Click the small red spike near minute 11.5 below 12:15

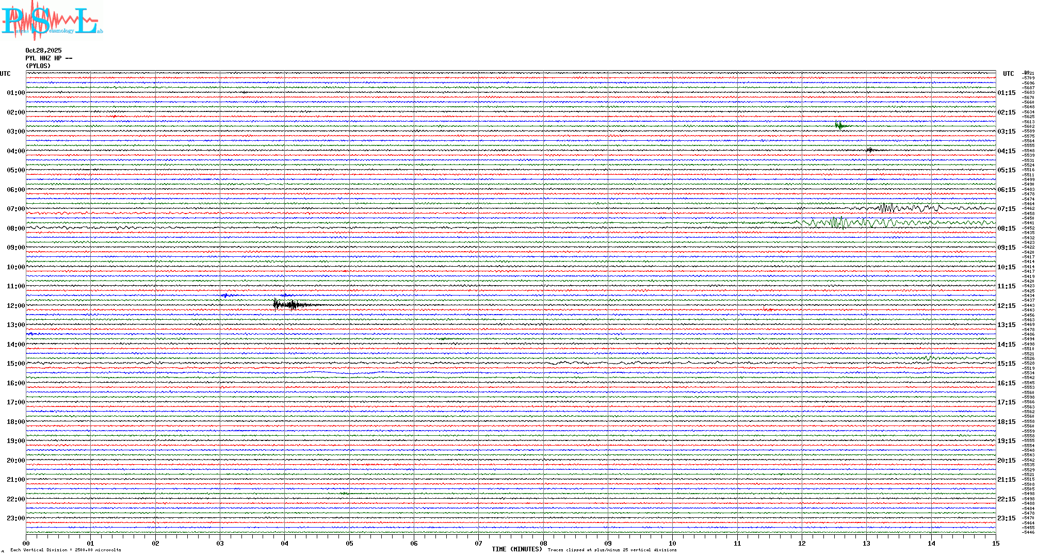767,309
